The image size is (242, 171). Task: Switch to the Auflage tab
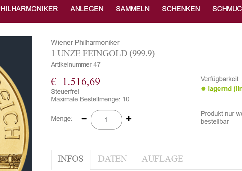(162, 159)
